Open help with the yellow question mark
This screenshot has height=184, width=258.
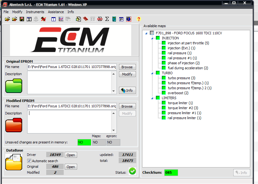coord(139,19)
